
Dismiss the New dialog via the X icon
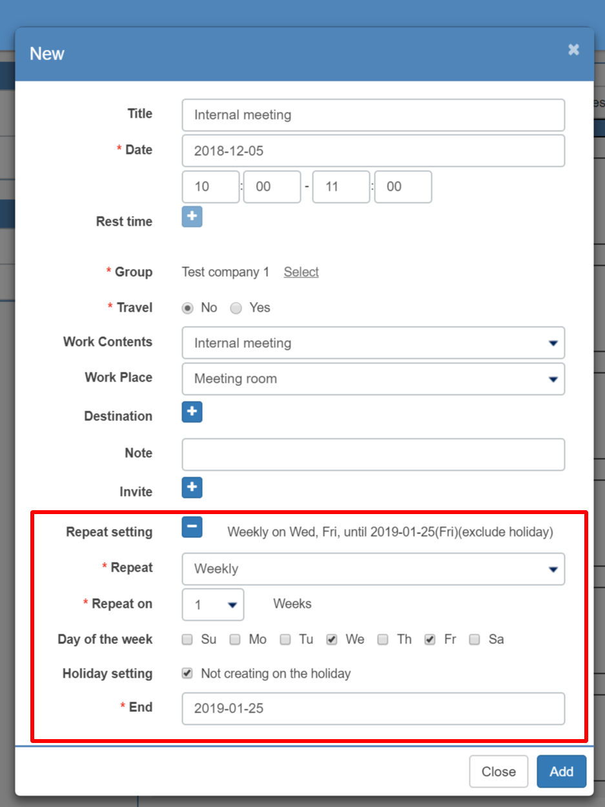click(x=573, y=49)
